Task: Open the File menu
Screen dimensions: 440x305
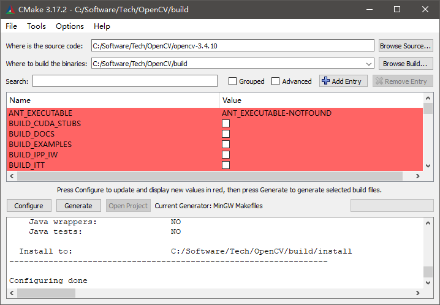Action: click(x=11, y=26)
